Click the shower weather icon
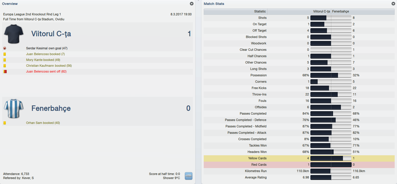The height and width of the screenshot is (184, 397). pos(189,176)
